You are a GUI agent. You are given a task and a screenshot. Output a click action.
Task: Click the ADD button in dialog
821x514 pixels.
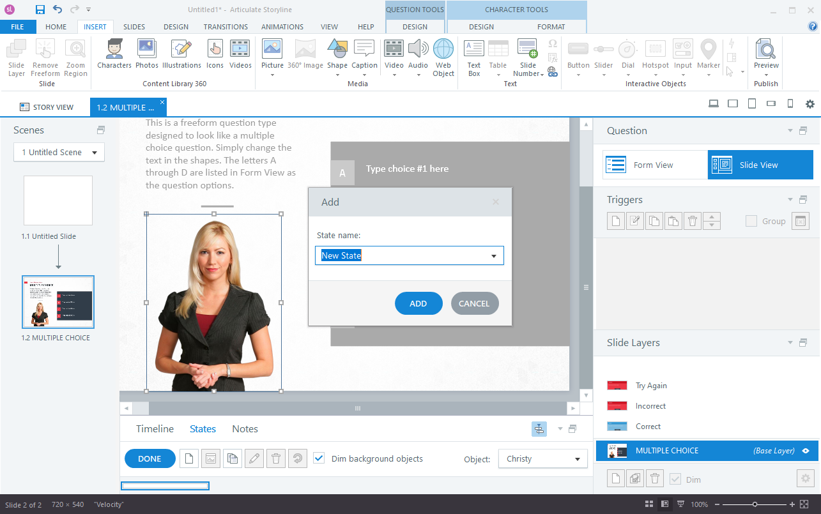click(418, 303)
